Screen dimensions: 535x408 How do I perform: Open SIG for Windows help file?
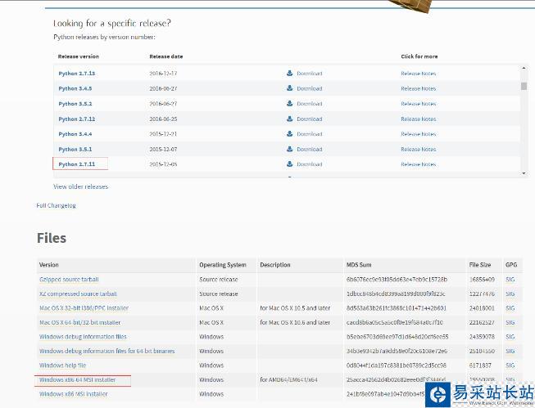pos(510,365)
